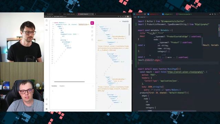Open keyboard shortcuts icon in GraphiQL sidebar
Viewport: 220px width, 124px height.
[x=47, y=104]
